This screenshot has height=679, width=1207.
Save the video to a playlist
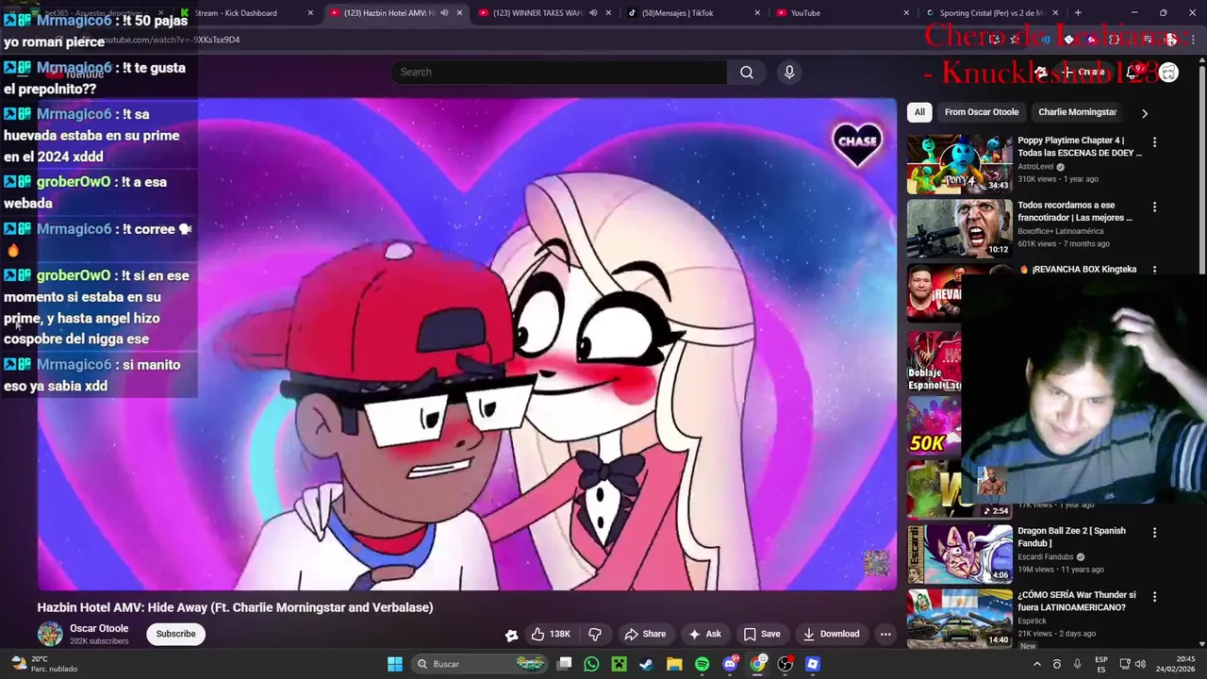click(x=762, y=634)
